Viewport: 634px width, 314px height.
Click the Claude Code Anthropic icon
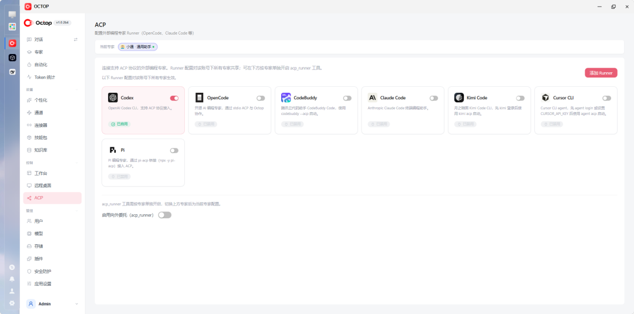coord(372,98)
